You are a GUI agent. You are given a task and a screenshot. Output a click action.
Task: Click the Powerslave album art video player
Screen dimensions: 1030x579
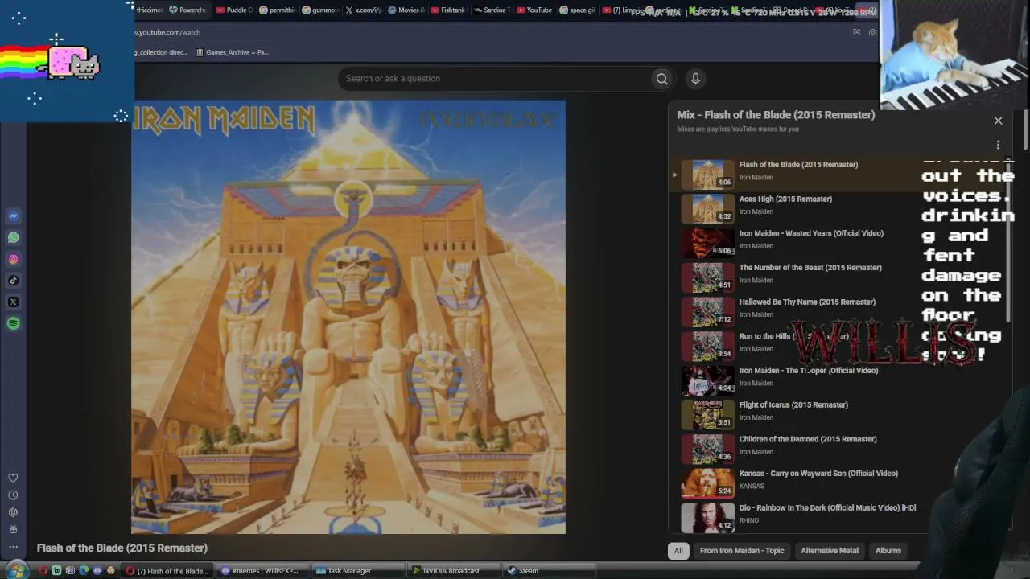click(348, 317)
